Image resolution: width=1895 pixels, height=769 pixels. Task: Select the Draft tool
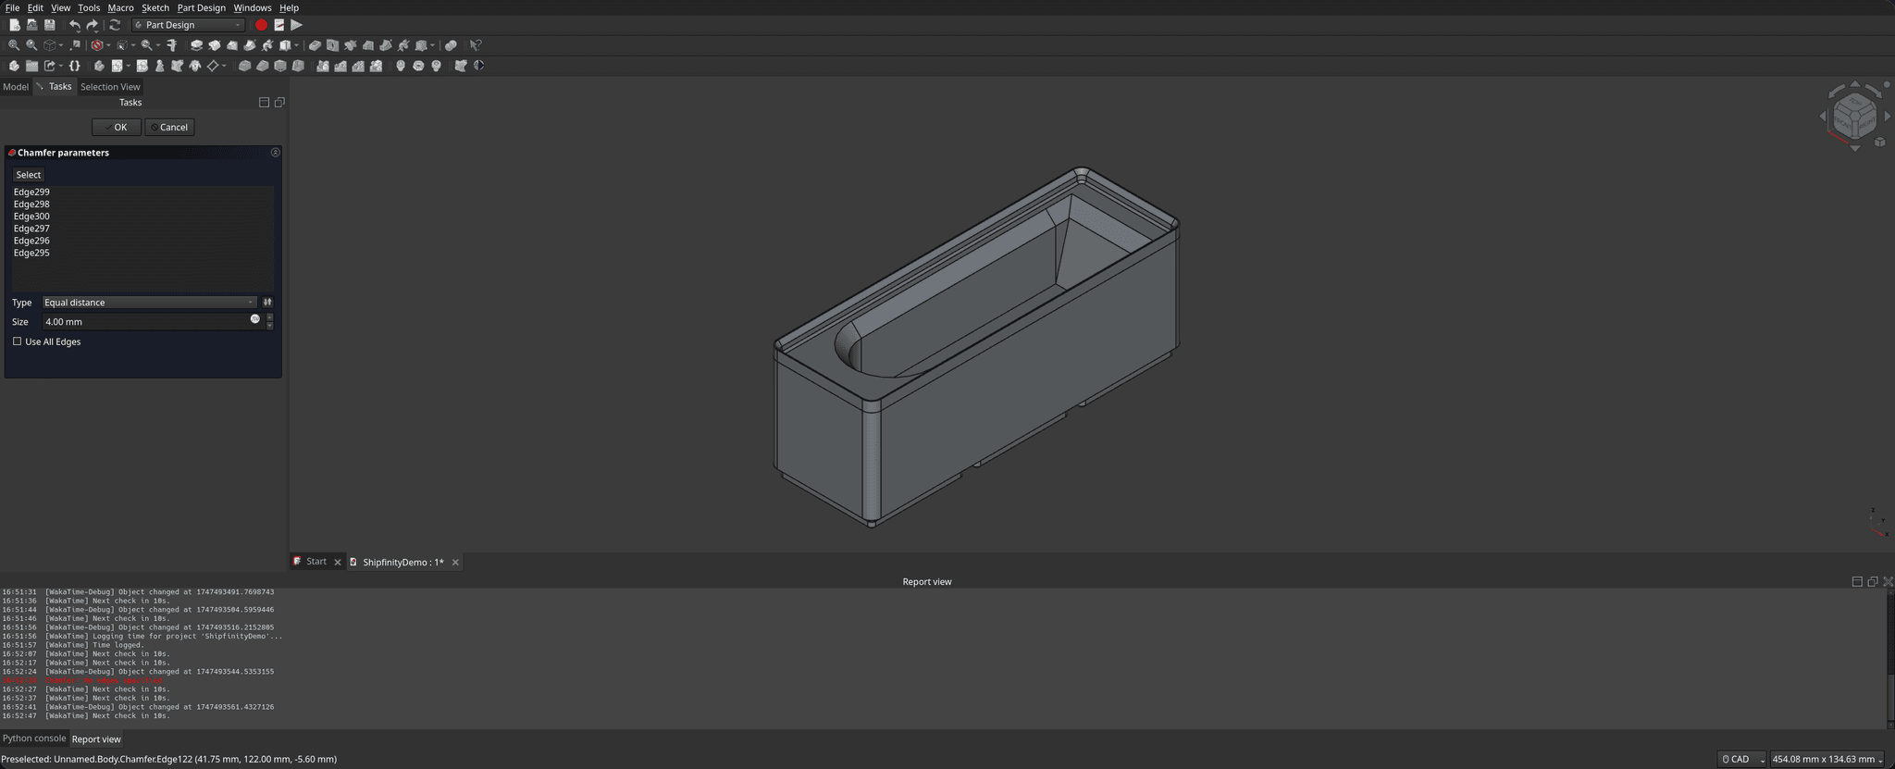(x=280, y=66)
